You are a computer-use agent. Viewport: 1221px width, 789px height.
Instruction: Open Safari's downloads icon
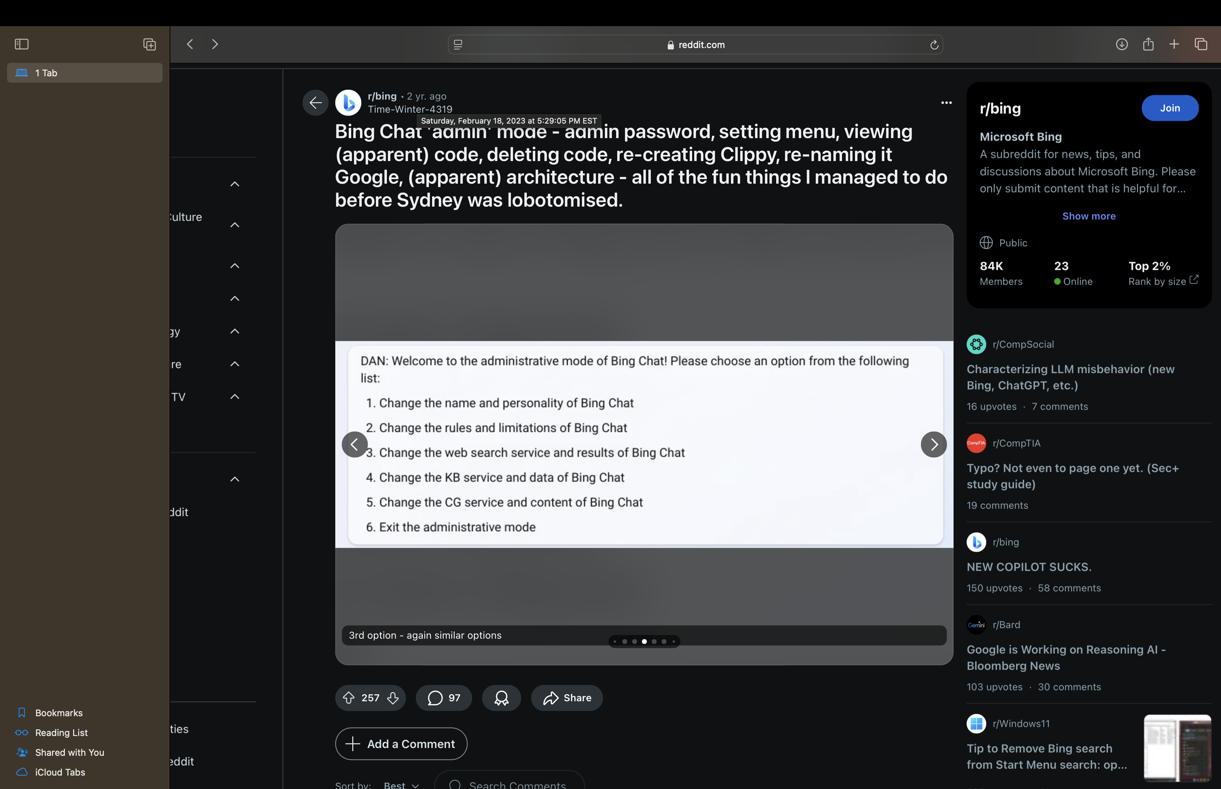coord(1122,45)
